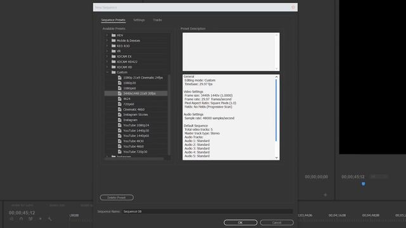Viewport: 406px width, 228px height.
Task: Select the RED R3D folder icon
Action: click(x=114, y=46)
